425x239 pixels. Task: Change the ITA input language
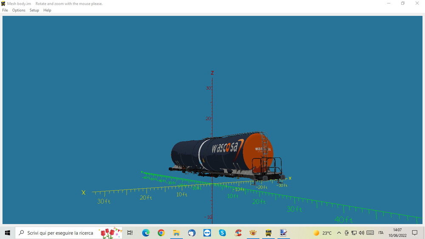(381, 233)
